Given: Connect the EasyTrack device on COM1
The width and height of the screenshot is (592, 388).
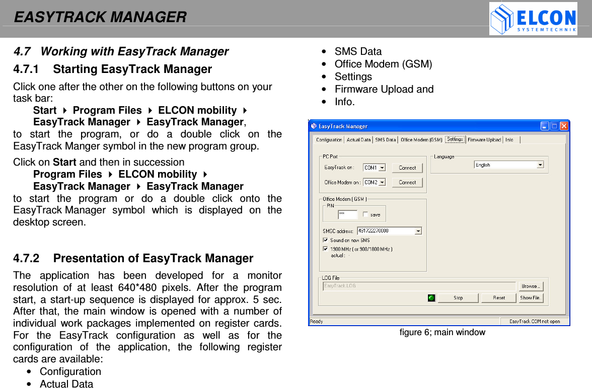Looking at the screenshot, I should [407, 168].
